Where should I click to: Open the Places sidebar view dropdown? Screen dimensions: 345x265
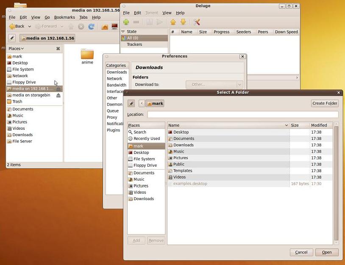point(16,49)
